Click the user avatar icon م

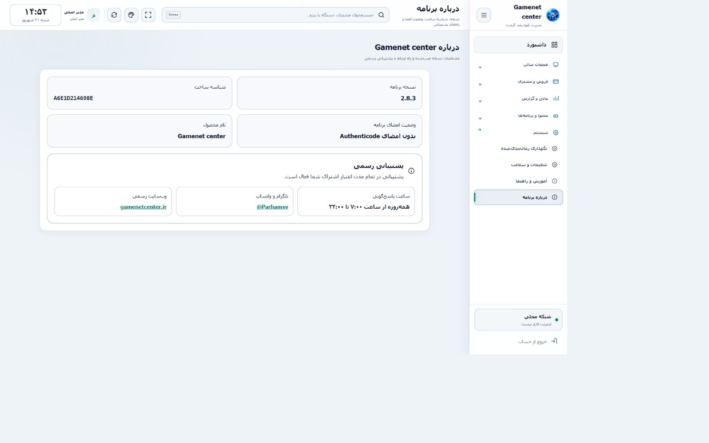93,15
